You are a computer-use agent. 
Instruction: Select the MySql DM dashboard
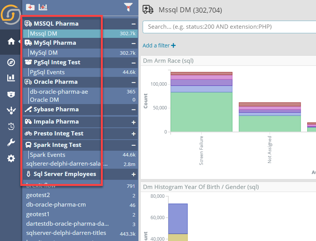pyautogui.click(x=80, y=53)
